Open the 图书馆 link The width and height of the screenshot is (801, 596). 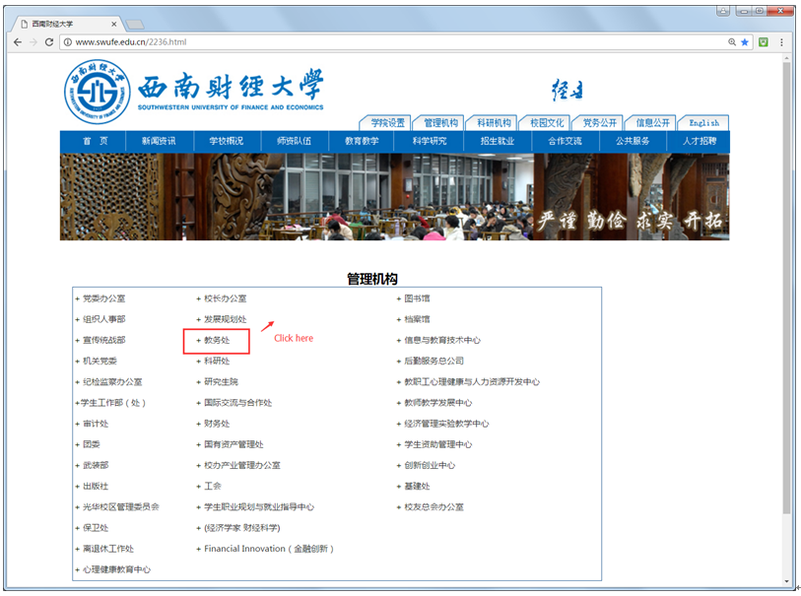[417, 298]
